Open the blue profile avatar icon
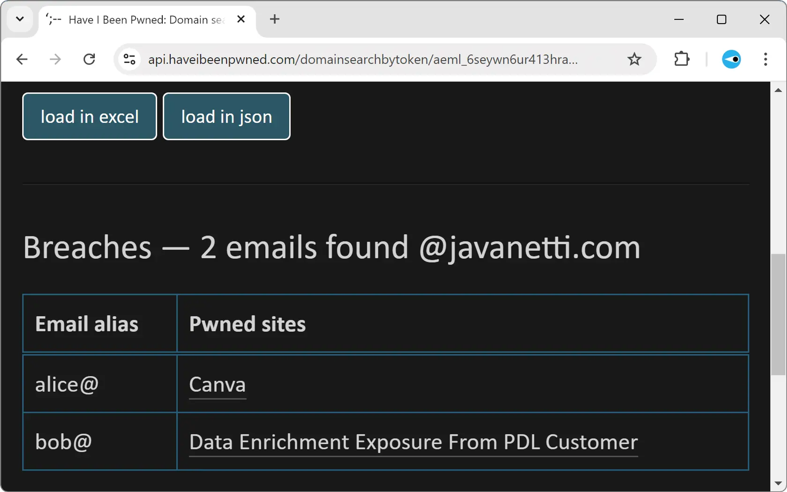The height and width of the screenshot is (492, 787). click(x=731, y=59)
